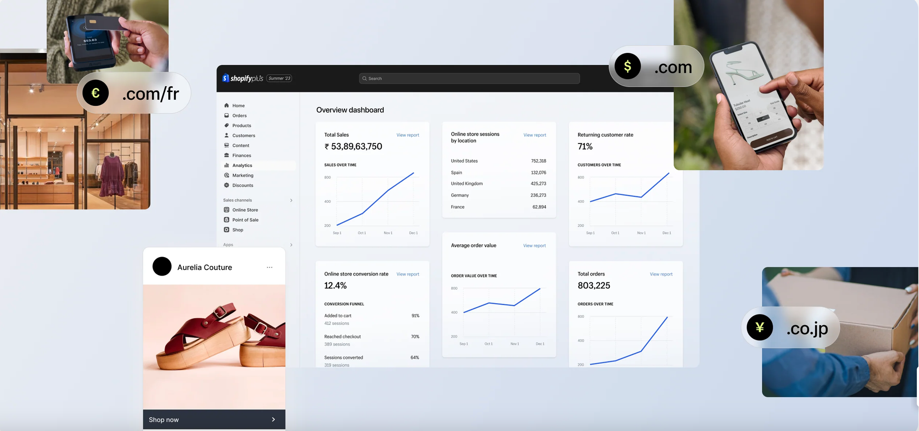The height and width of the screenshot is (431, 919).
Task: Open Content page label in the sidebar
Action: click(x=241, y=145)
